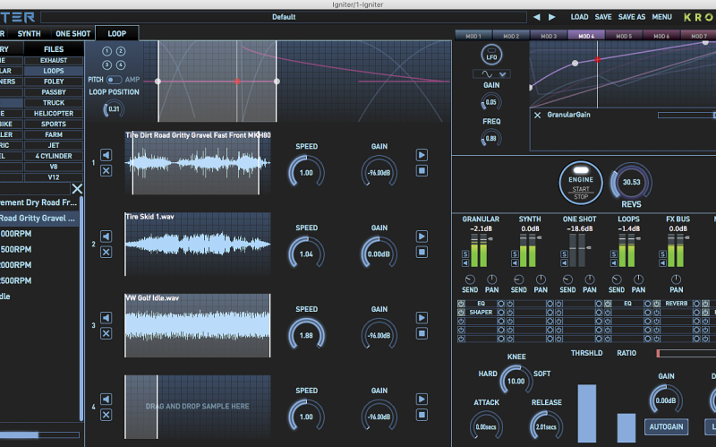Open the MOD 7 modulation tab
The image size is (716, 447).
pos(699,36)
